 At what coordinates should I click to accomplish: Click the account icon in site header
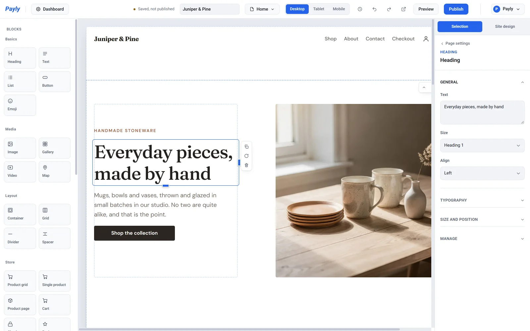(426, 39)
